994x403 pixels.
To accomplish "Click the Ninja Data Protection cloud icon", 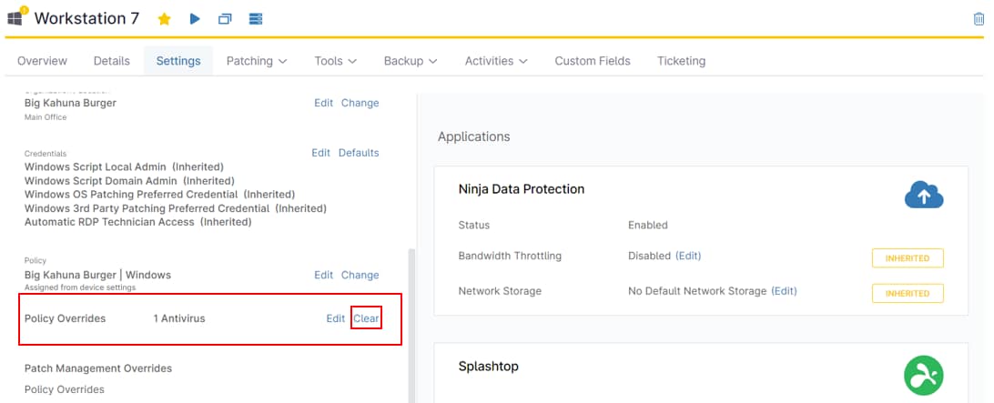I will pyautogui.click(x=923, y=195).
